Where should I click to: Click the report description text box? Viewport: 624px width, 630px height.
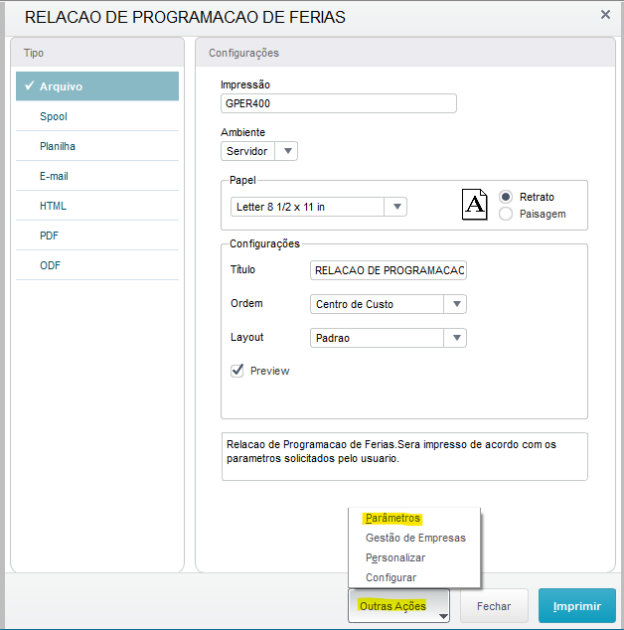404,456
